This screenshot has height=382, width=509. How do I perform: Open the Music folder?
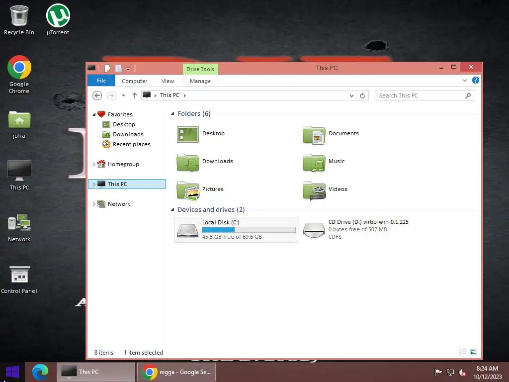pyautogui.click(x=324, y=162)
